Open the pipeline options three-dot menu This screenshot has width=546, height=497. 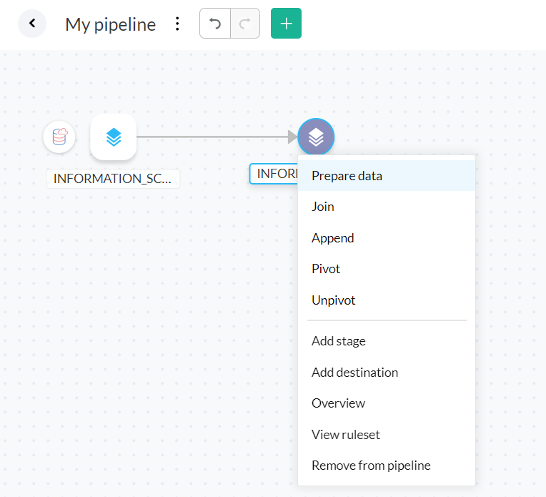click(178, 24)
